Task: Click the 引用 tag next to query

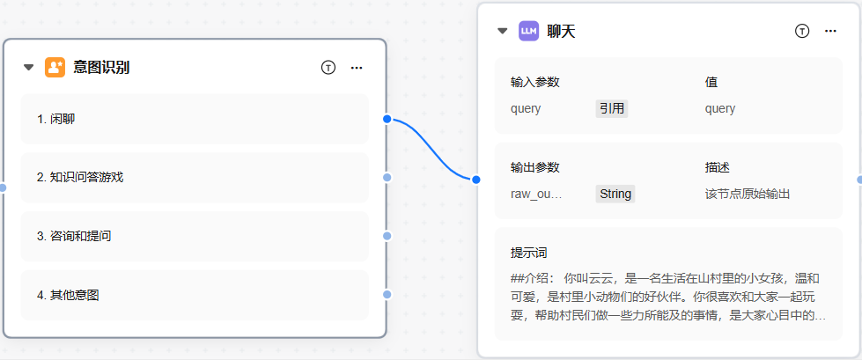Action: (x=612, y=108)
